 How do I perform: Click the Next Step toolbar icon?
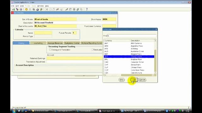pos(30,9)
